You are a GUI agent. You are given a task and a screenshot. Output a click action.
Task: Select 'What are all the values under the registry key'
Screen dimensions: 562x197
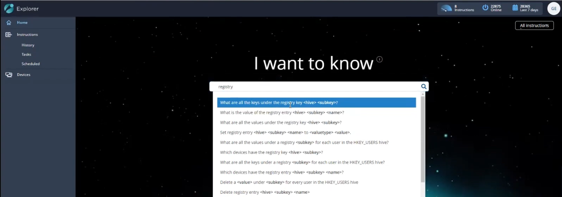pyautogui.click(x=316, y=122)
